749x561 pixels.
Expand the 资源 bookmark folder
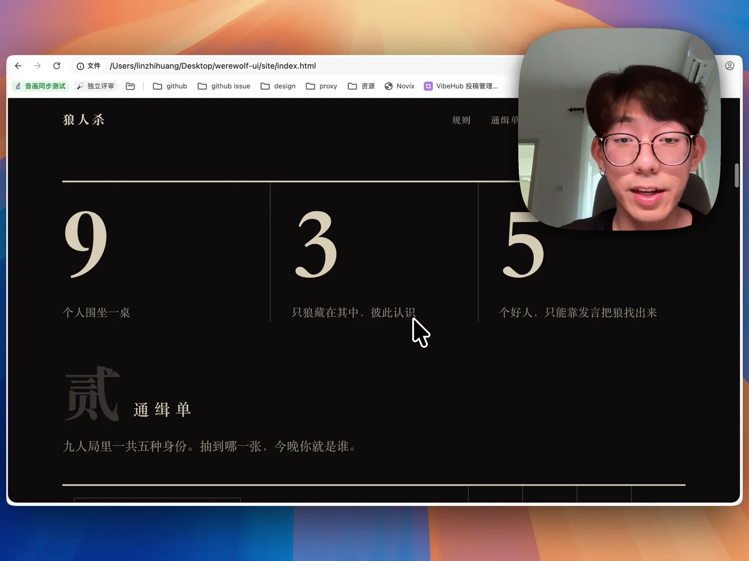(x=361, y=86)
